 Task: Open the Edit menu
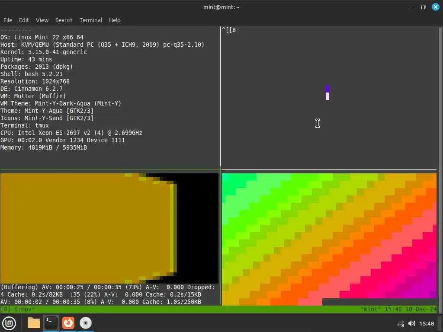pos(24,20)
